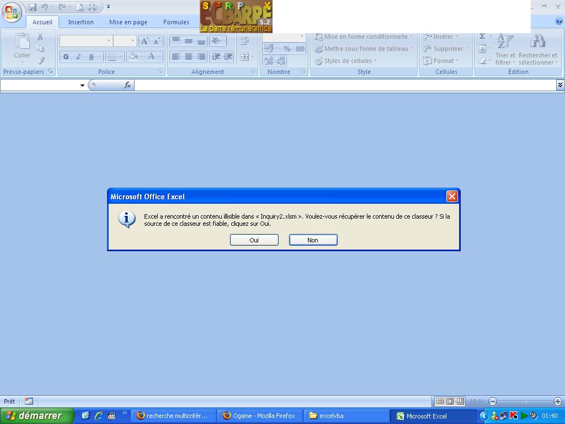This screenshot has height=424, width=565.
Task: Toggle align text left
Action: pyautogui.click(x=175, y=57)
